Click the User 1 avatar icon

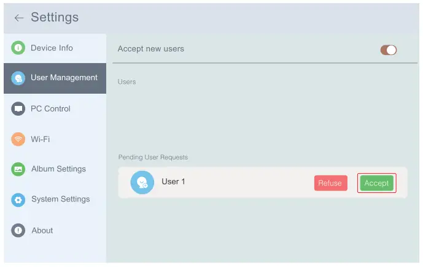coord(142,182)
